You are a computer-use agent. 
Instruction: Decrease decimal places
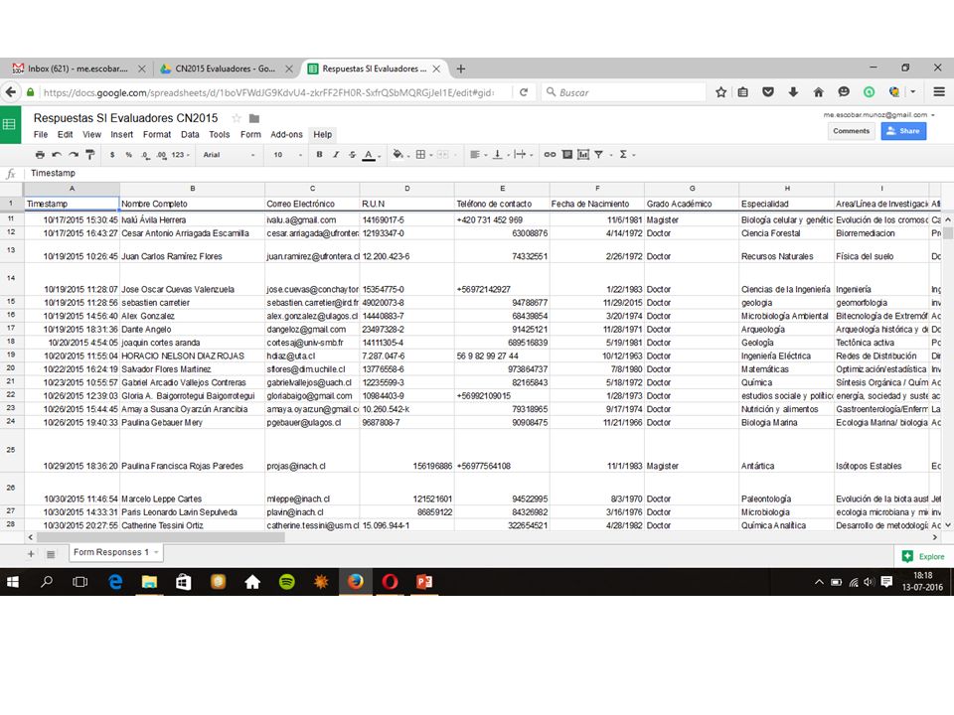(145, 155)
